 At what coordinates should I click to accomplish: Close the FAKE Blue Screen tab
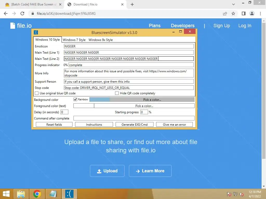click(60, 4)
